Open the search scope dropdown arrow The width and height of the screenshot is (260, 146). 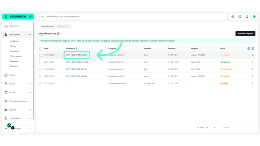pos(42,17)
